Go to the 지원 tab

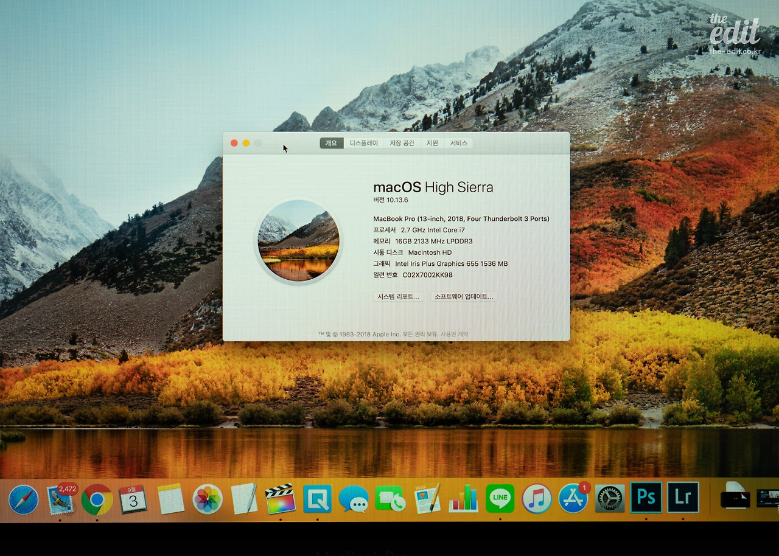click(432, 143)
